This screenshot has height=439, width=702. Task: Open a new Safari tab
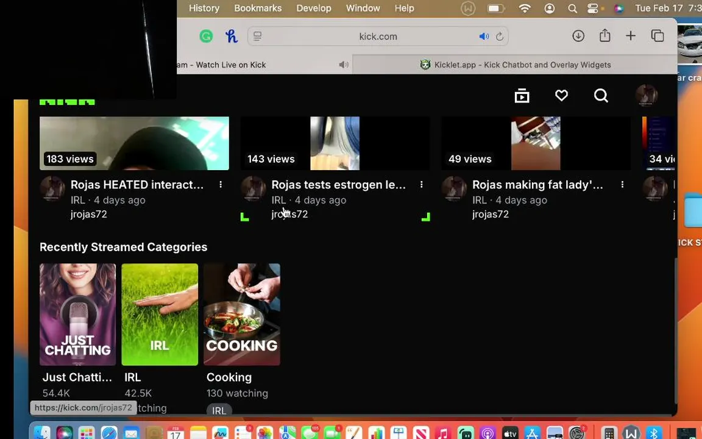[630, 36]
